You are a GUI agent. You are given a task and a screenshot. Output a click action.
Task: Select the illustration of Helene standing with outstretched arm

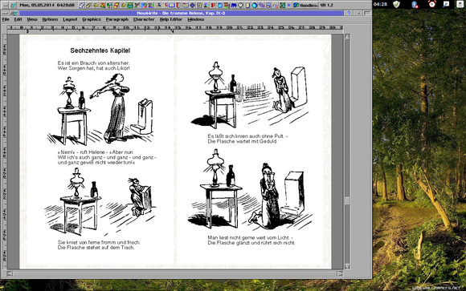coord(100,109)
